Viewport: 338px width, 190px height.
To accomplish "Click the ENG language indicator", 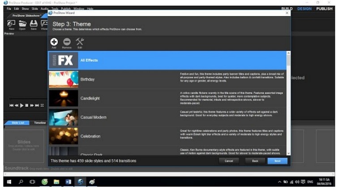I will [x=310, y=182].
